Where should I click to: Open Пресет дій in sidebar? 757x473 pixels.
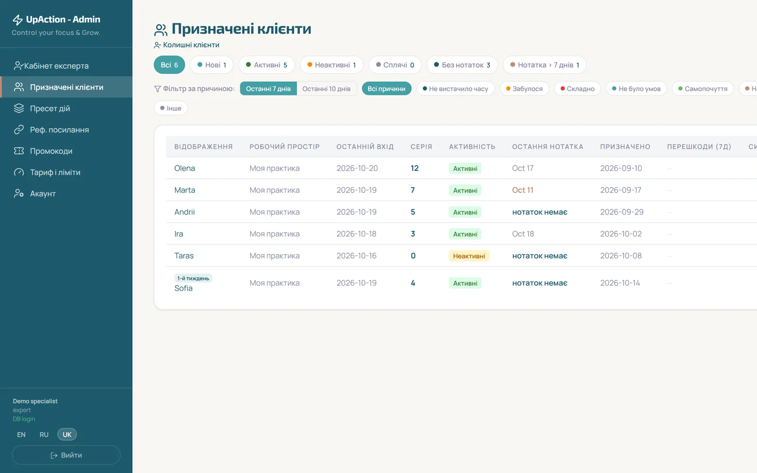click(66, 108)
